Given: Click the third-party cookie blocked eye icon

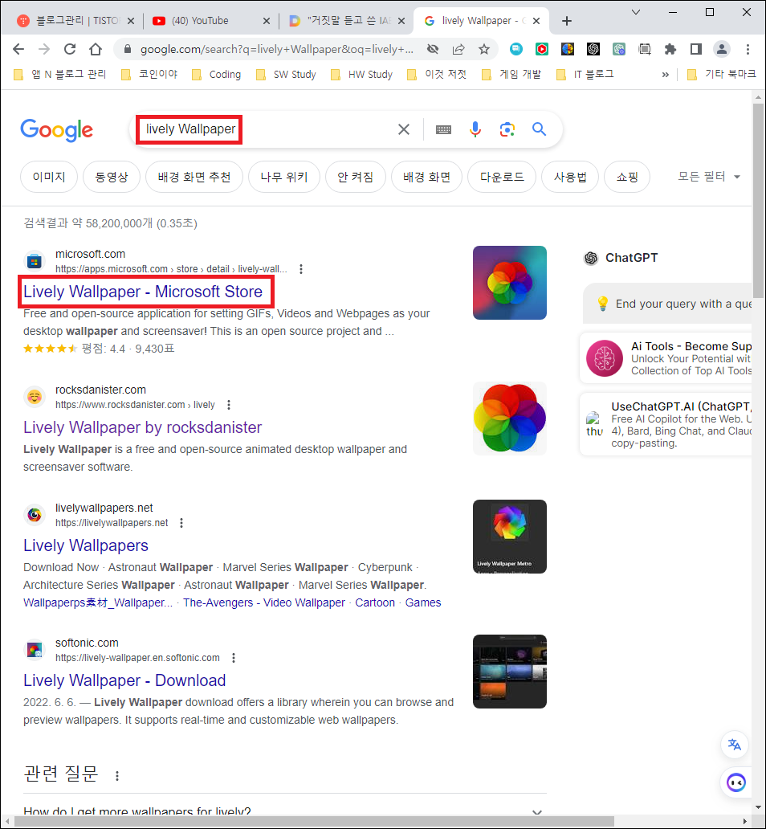Looking at the screenshot, I should click(433, 49).
